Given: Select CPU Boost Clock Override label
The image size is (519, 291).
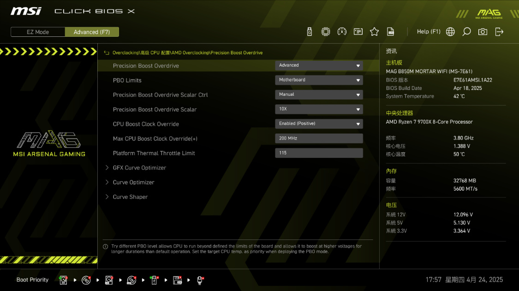Looking at the screenshot, I should coord(146,124).
